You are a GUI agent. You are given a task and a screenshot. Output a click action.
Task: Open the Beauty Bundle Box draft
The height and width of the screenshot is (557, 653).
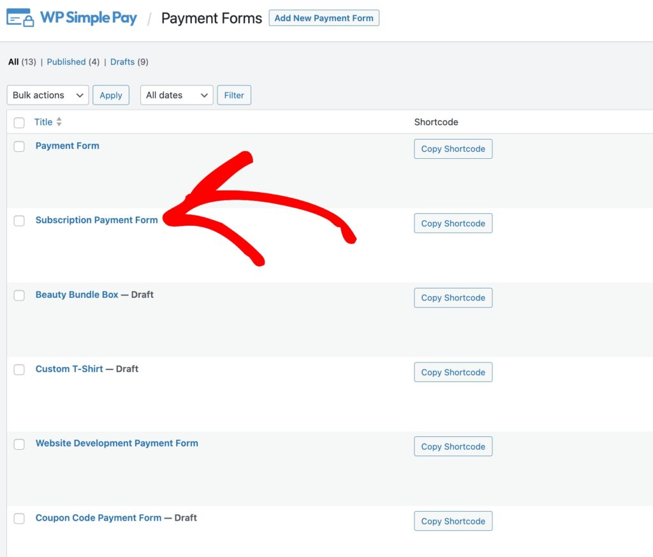click(x=77, y=295)
